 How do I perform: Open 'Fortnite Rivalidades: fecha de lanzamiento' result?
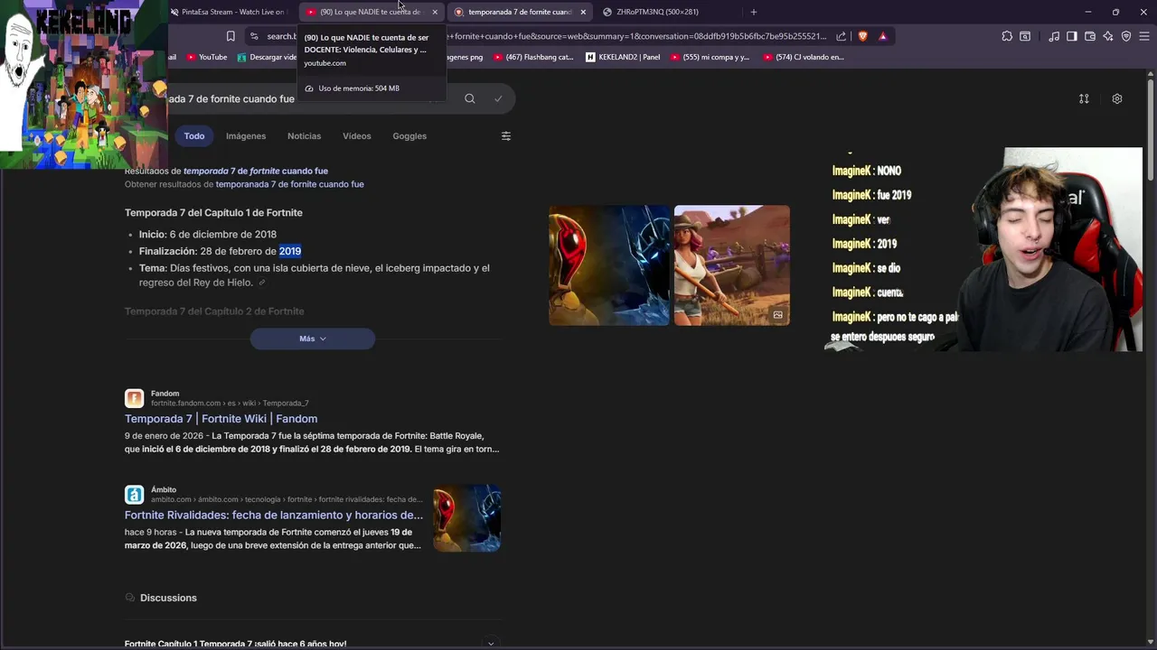(274, 515)
